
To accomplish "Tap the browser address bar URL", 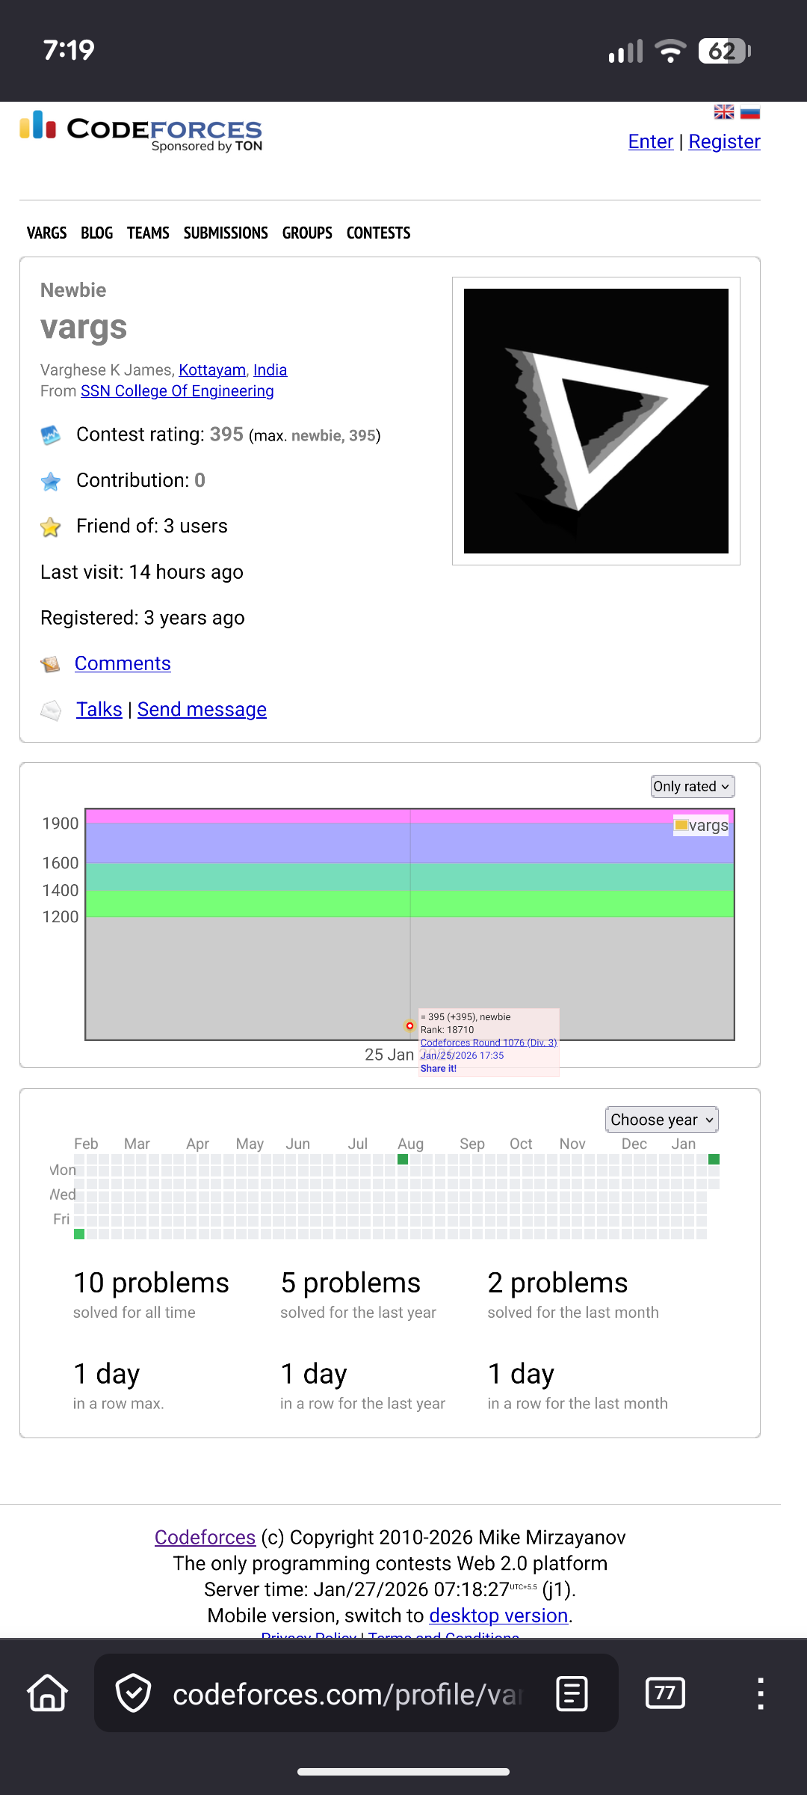I will click(347, 1693).
